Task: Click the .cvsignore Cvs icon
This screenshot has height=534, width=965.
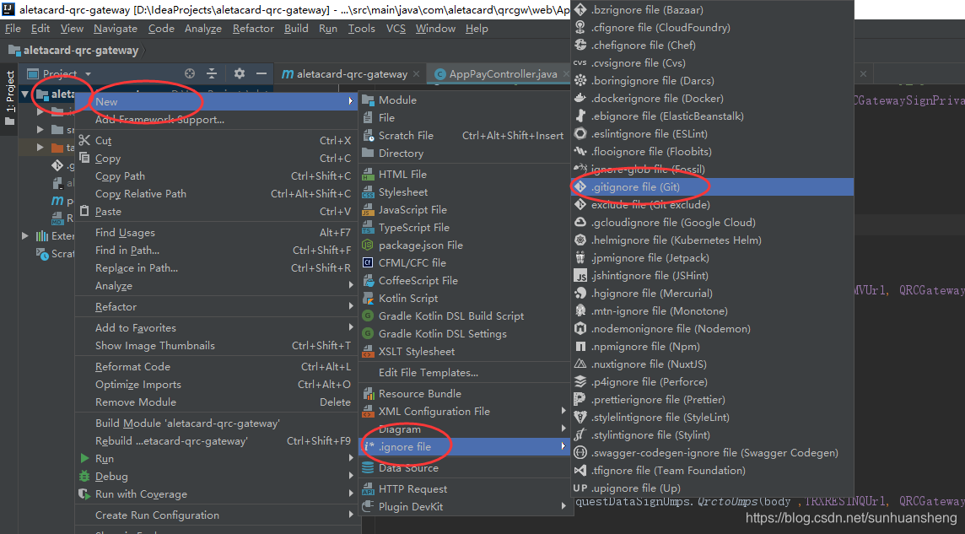Action: (x=580, y=62)
